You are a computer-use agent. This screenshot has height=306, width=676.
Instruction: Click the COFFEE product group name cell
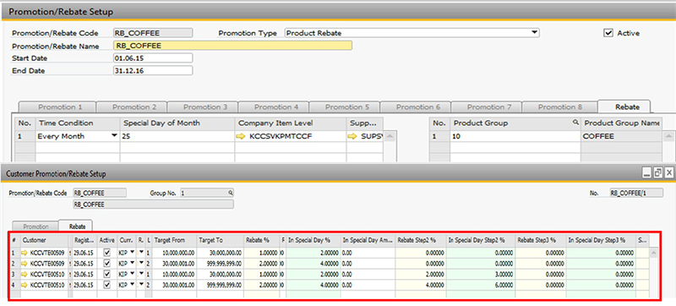pos(621,136)
